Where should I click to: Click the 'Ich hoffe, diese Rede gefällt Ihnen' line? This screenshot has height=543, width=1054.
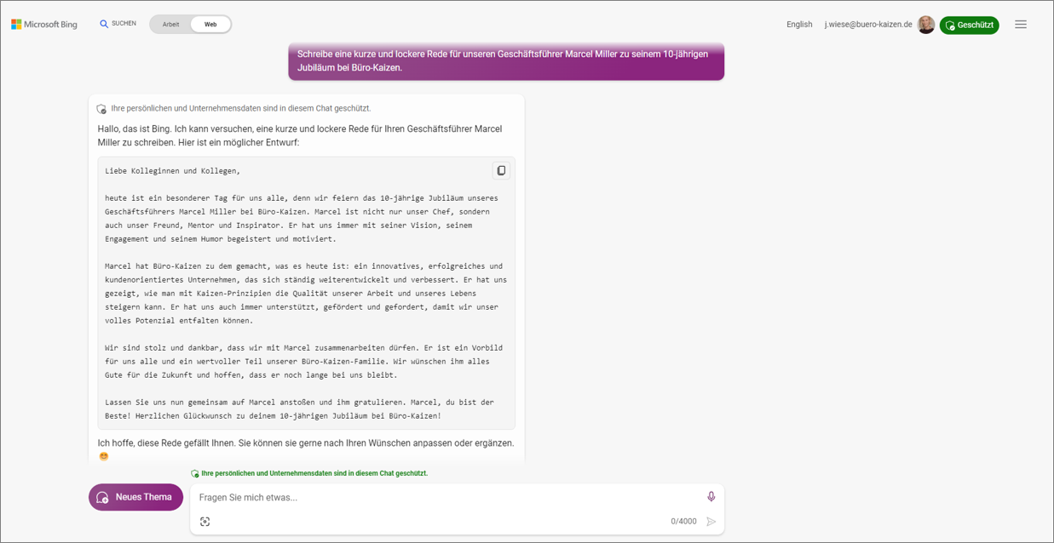(x=306, y=443)
